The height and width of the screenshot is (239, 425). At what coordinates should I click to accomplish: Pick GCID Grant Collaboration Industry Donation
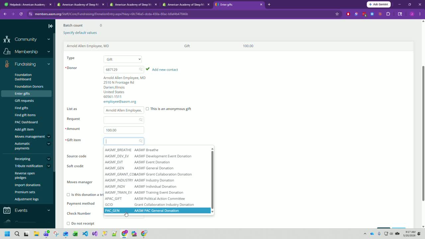(157, 204)
